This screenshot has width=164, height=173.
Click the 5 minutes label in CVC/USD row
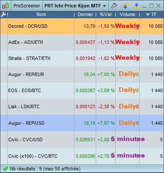click(x=128, y=139)
